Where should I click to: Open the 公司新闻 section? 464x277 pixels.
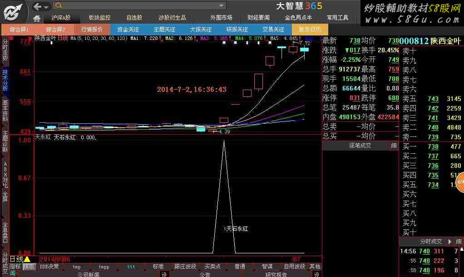tap(89, 274)
